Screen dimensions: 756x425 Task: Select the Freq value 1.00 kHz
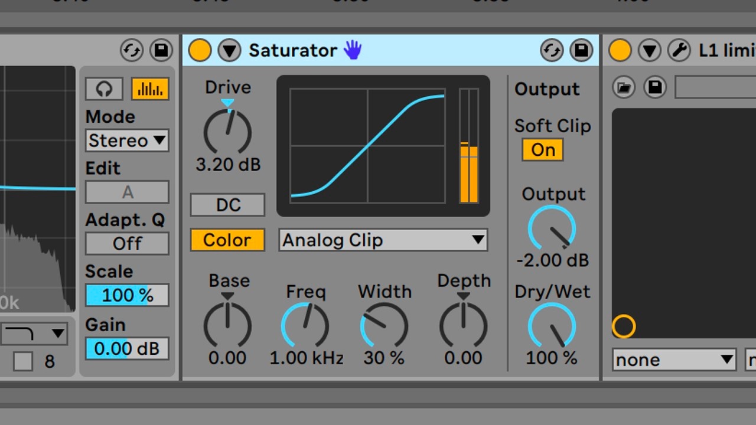click(307, 358)
